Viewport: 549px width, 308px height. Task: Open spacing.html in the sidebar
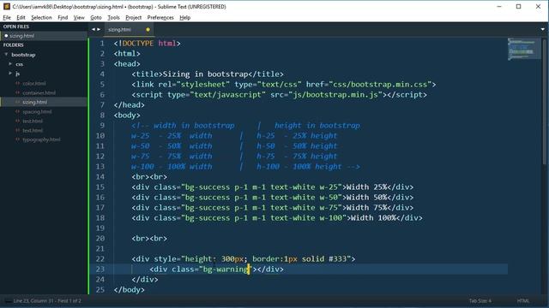(x=37, y=112)
